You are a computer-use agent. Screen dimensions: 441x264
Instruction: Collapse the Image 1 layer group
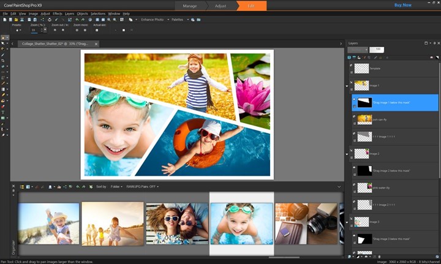347,86
